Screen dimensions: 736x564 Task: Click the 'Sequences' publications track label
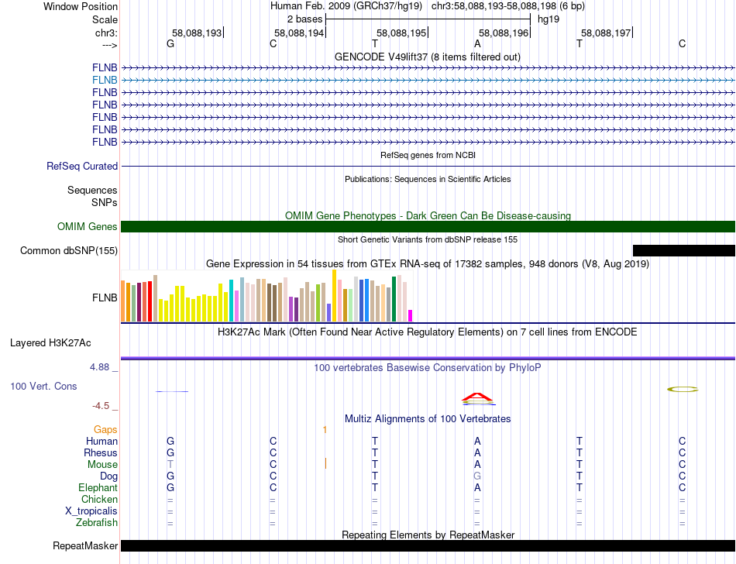pos(92,190)
